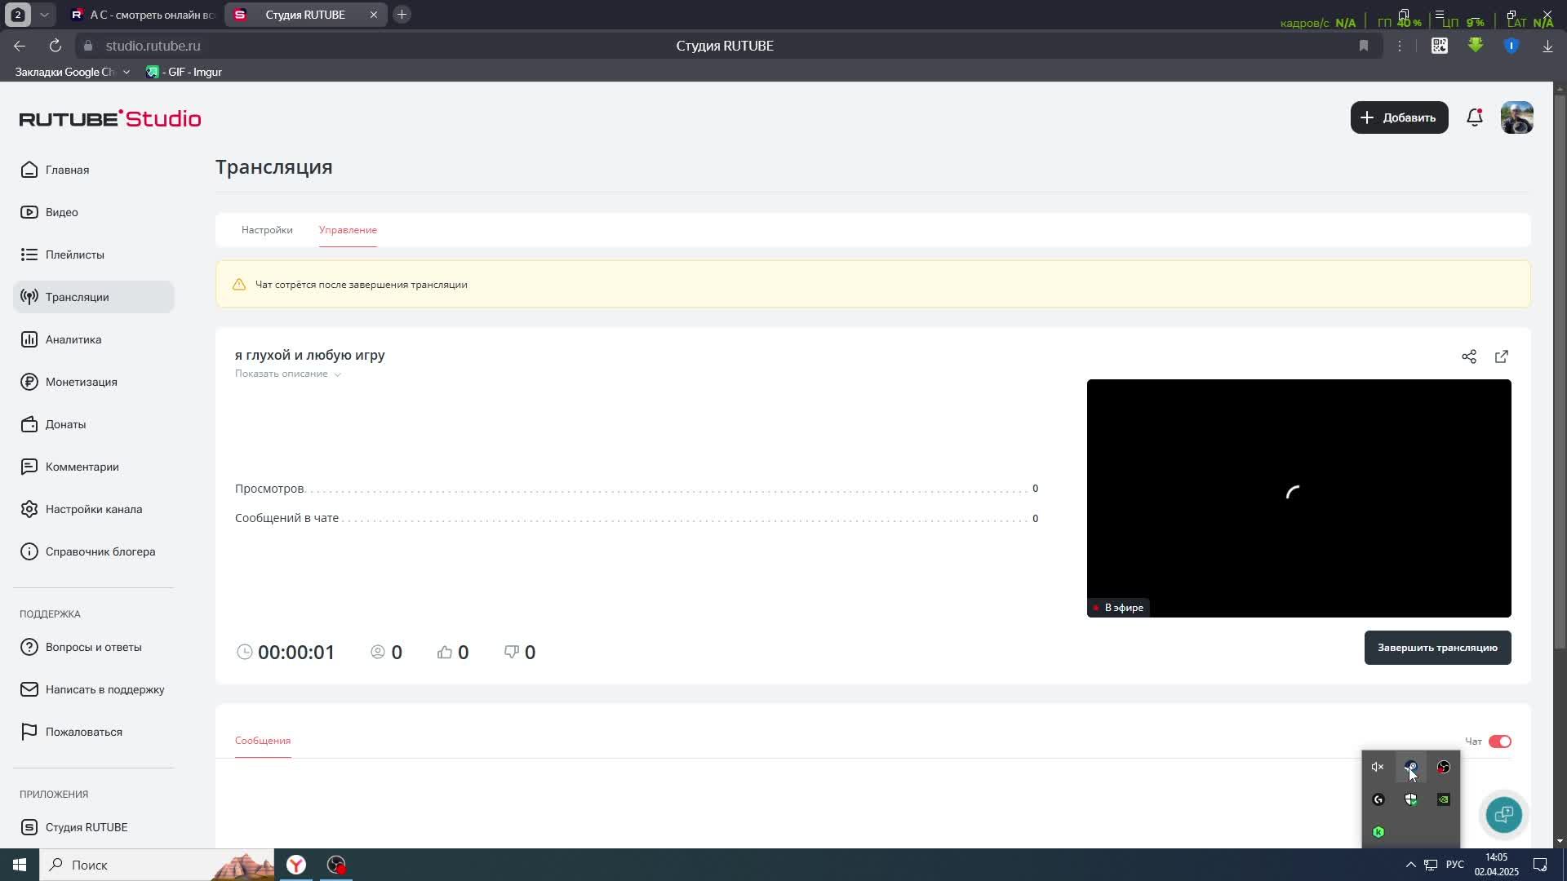Switch the РУС input language indicator
1567x881 pixels.
click(1455, 865)
